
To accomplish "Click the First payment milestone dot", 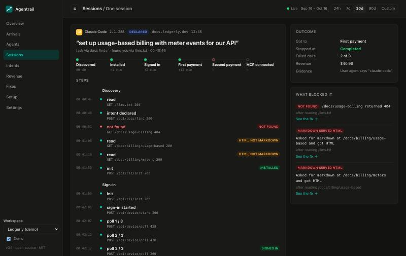I will click(x=180, y=60).
